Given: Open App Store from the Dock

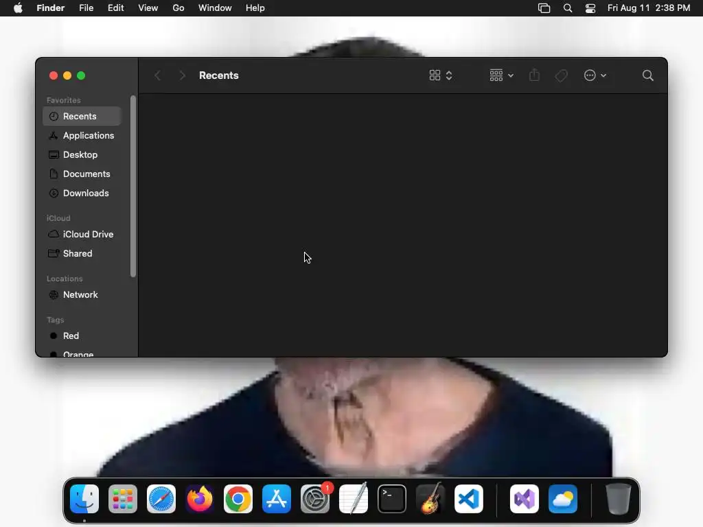Looking at the screenshot, I should (x=277, y=499).
